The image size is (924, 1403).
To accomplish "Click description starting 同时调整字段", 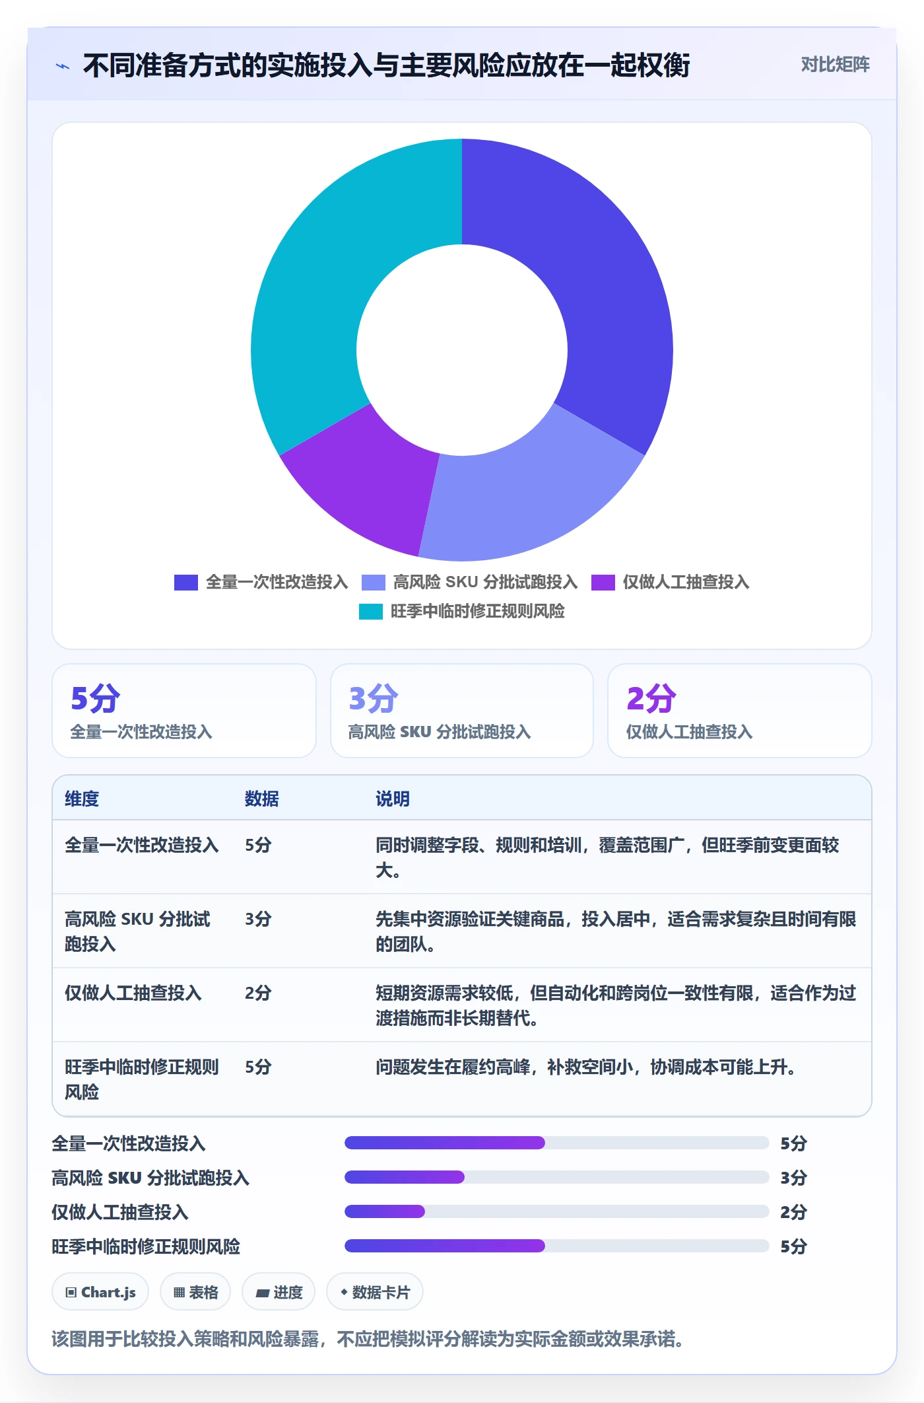I will (607, 857).
